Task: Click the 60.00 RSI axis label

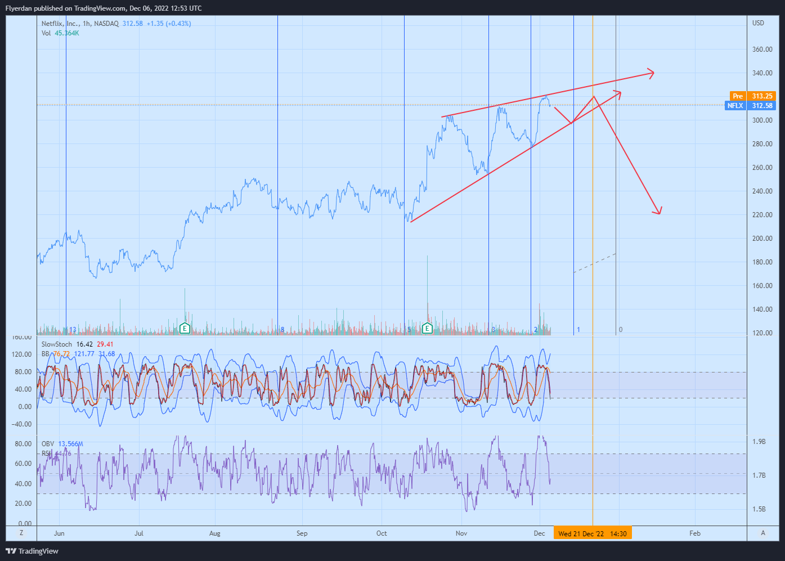Action: point(23,464)
